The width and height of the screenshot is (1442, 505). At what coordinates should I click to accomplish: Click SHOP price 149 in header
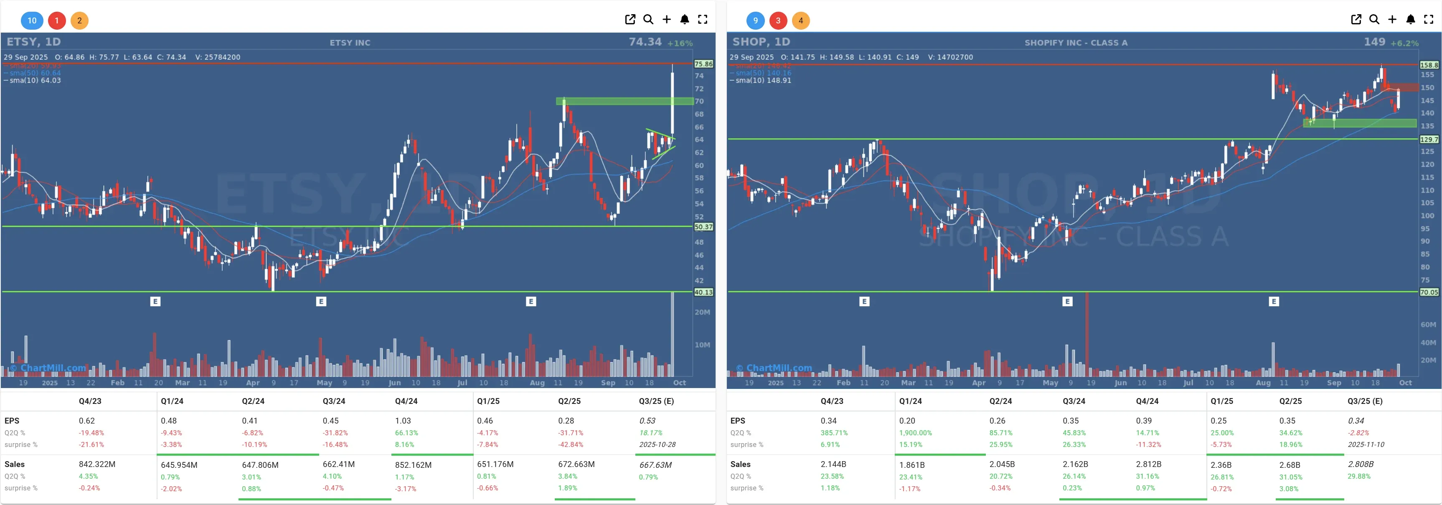coord(1375,42)
